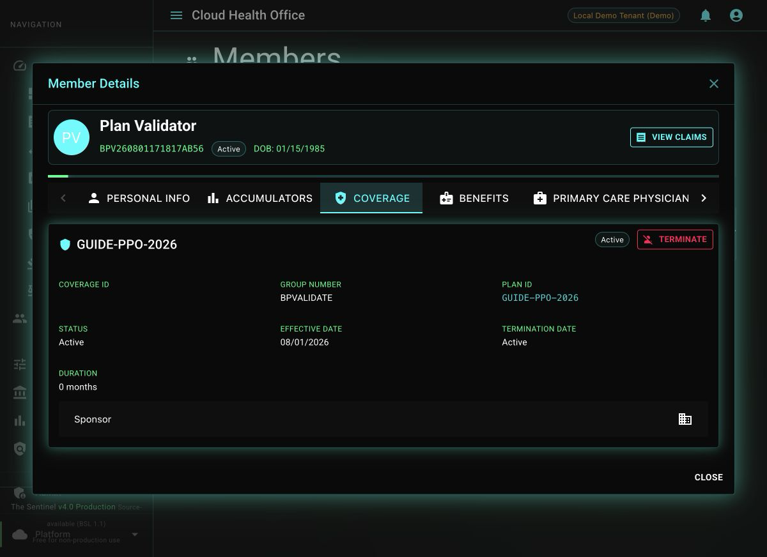The width and height of the screenshot is (767, 557).
Task: Select the Coverage tab
Action: click(x=371, y=198)
